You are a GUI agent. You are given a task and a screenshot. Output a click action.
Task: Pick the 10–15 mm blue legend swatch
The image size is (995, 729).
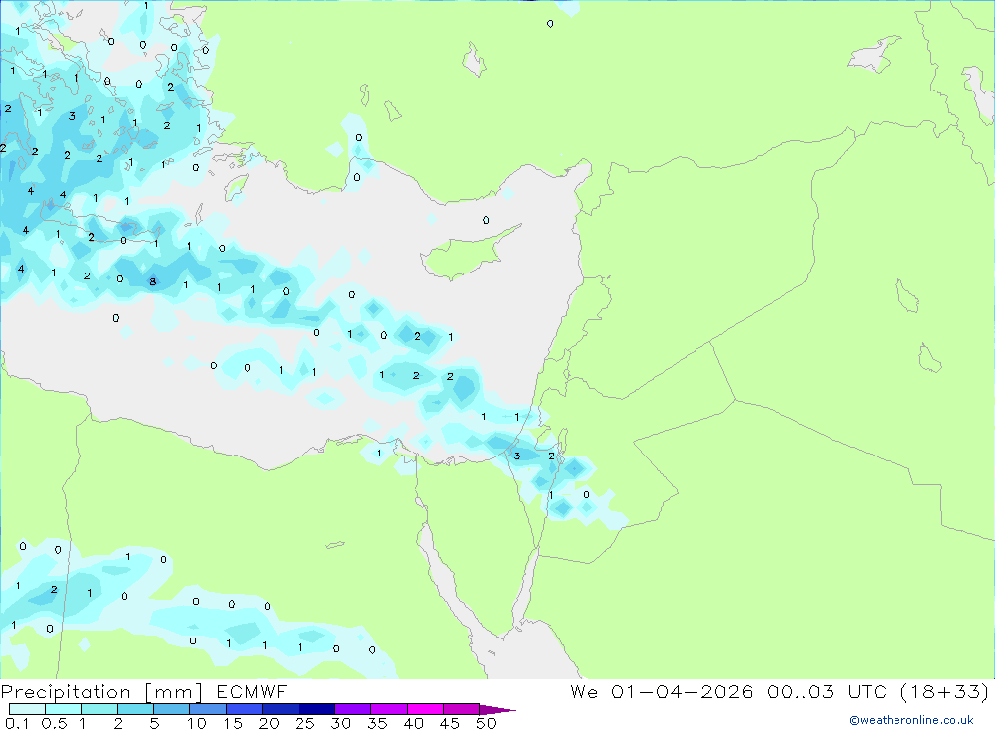tap(208, 709)
